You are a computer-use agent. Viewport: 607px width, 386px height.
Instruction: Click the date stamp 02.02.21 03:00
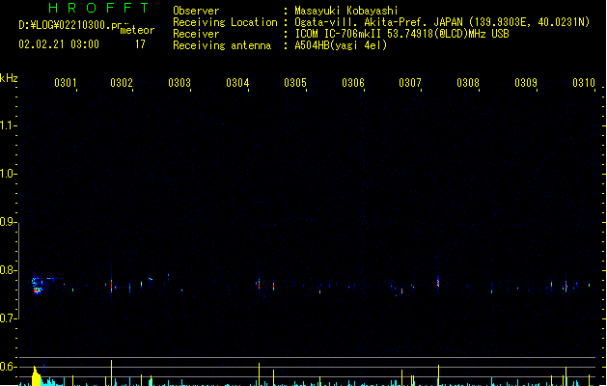(x=59, y=44)
